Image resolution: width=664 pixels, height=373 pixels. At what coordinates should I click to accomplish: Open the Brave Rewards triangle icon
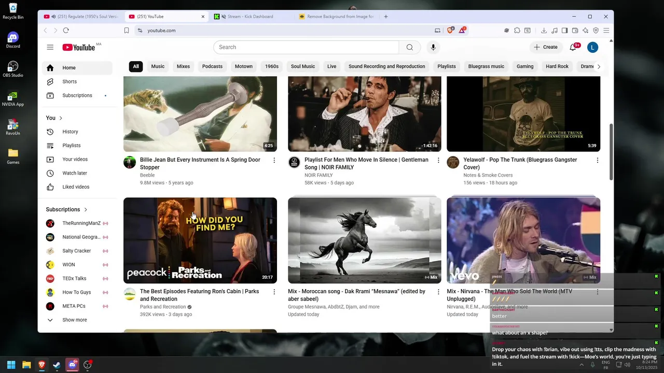pos(462,31)
